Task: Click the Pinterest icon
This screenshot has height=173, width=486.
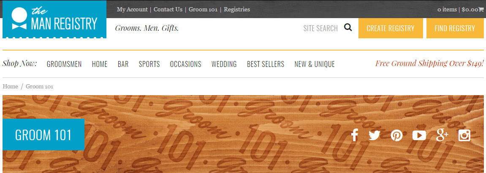Action: coord(396,135)
